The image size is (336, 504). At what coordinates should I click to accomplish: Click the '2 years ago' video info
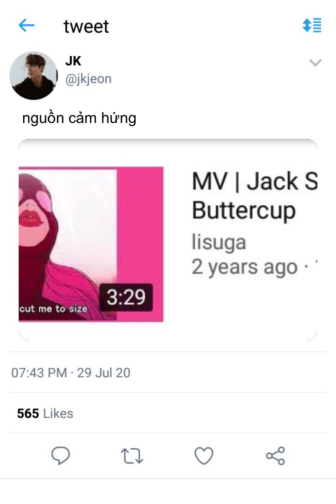(x=245, y=267)
